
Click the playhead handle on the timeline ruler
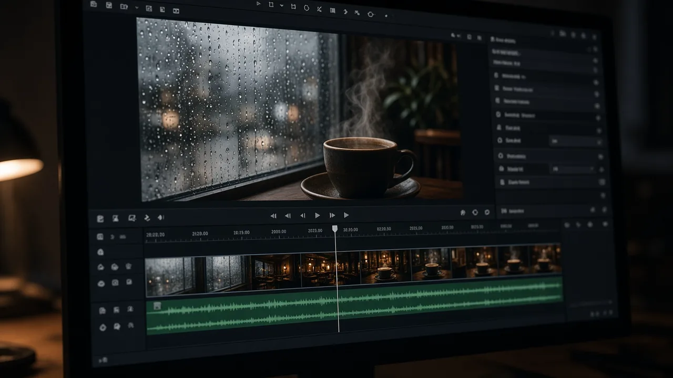[335, 229]
